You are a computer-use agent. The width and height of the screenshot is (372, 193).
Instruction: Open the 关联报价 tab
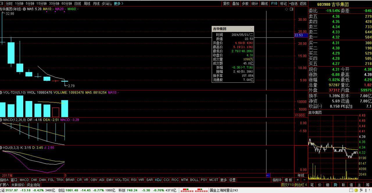point(18,185)
